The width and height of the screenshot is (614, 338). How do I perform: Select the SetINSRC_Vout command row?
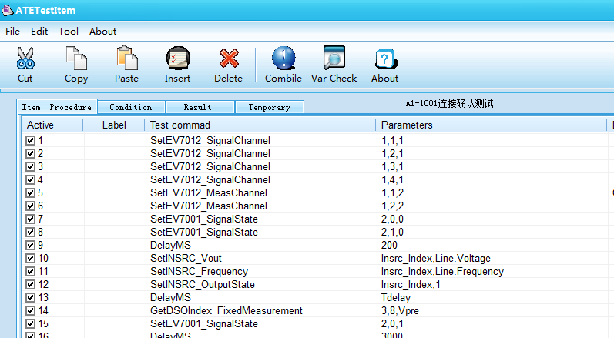[186, 259]
